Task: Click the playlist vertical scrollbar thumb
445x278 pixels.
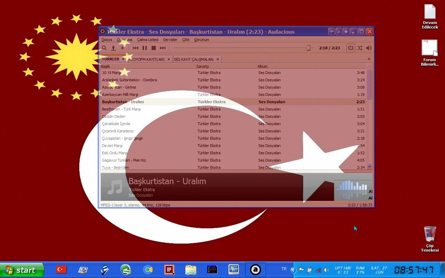Action: tap(369, 84)
